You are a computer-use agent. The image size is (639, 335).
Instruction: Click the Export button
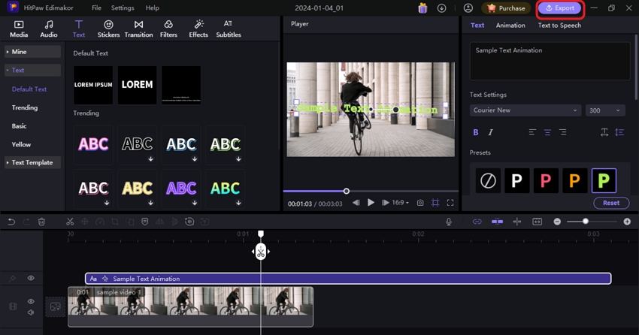(559, 8)
